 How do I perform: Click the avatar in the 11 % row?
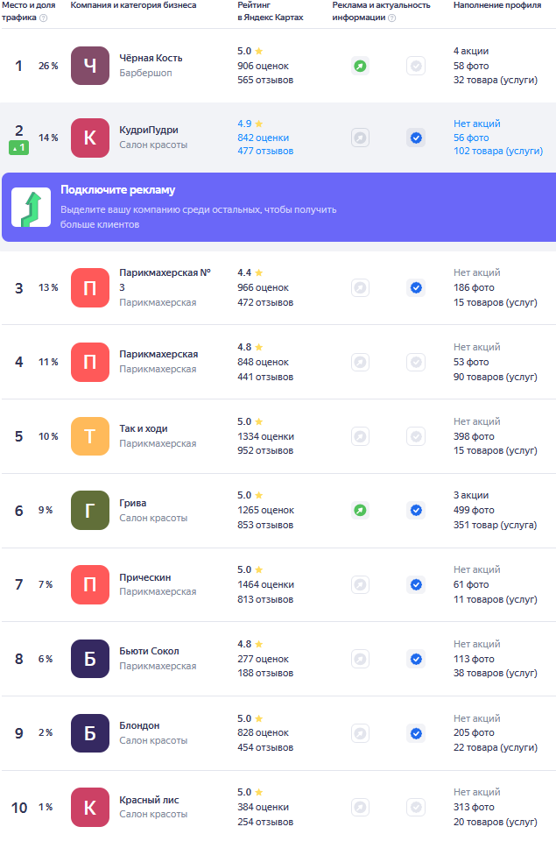point(90,362)
